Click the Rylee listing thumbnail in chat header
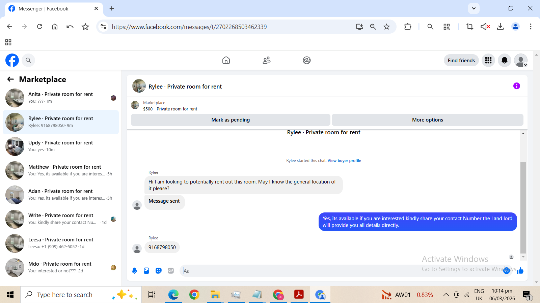This screenshot has height=303, width=540. (139, 86)
